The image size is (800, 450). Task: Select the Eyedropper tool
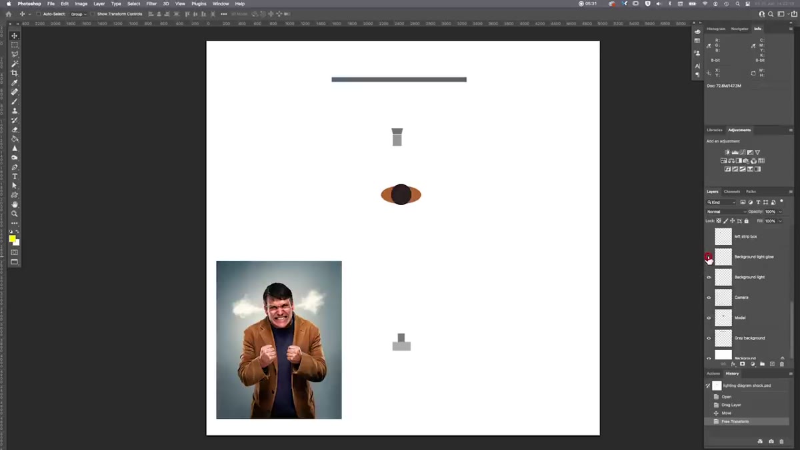click(15, 83)
